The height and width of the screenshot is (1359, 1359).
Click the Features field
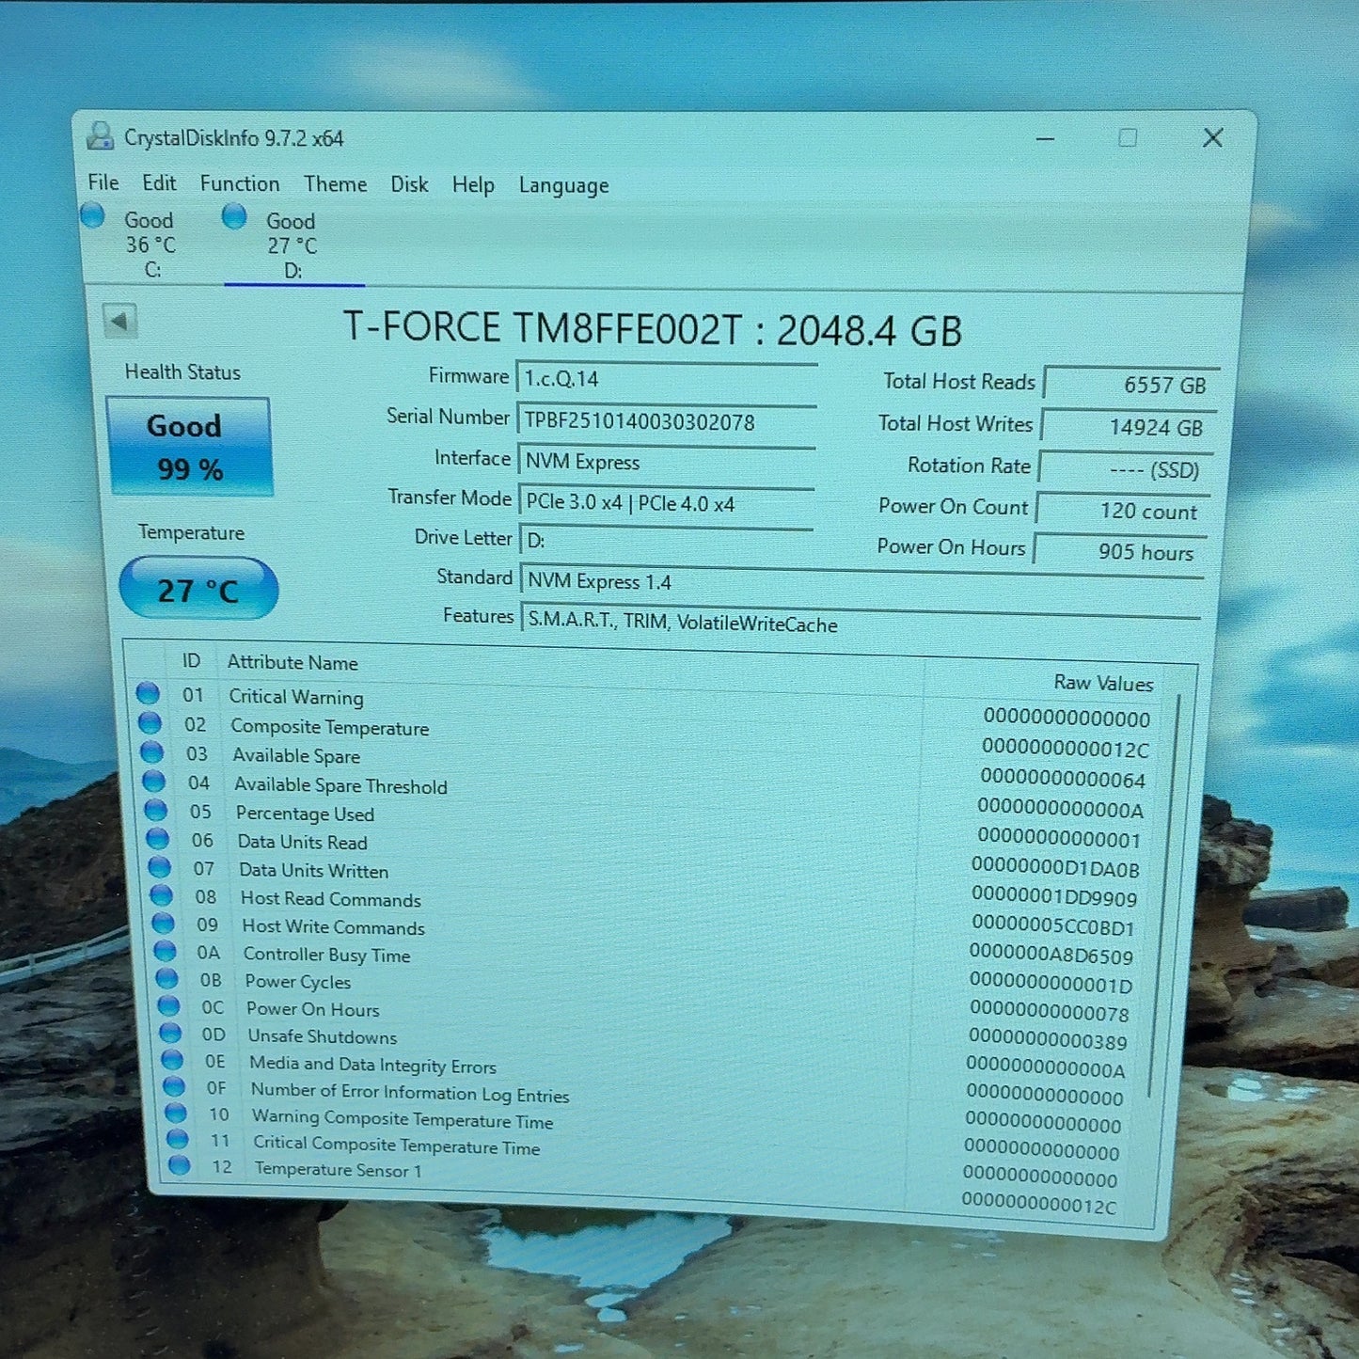[861, 622]
